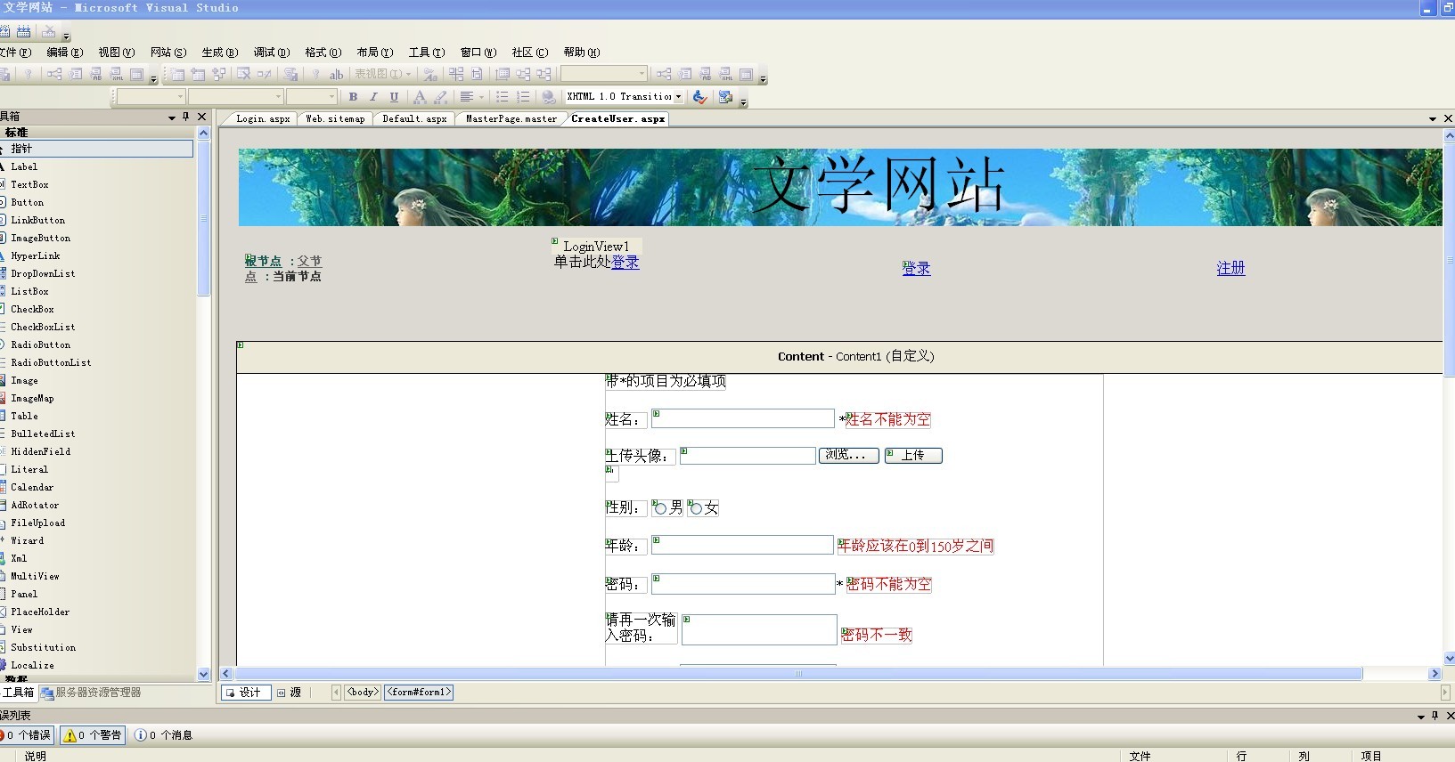Pin the toolbox panel with the pushpin

click(185, 117)
